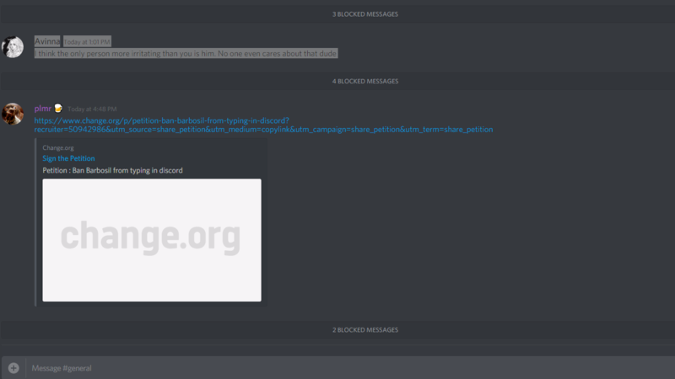Open the Sign the Petition embed link
This screenshot has height=379, width=675.
[x=68, y=158]
